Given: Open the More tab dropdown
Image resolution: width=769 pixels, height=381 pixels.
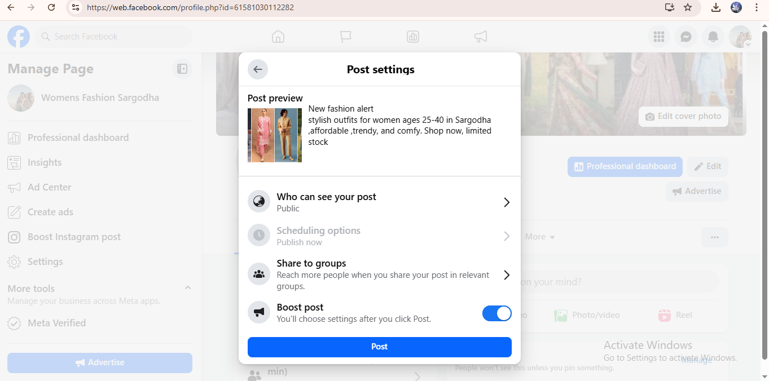Looking at the screenshot, I should [540, 237].
